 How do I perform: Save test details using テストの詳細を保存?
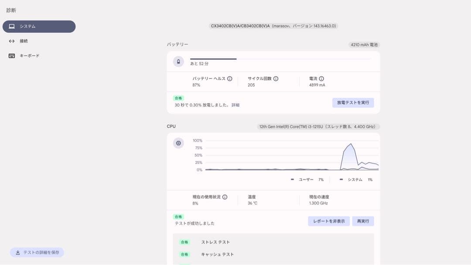coord(37,252)
